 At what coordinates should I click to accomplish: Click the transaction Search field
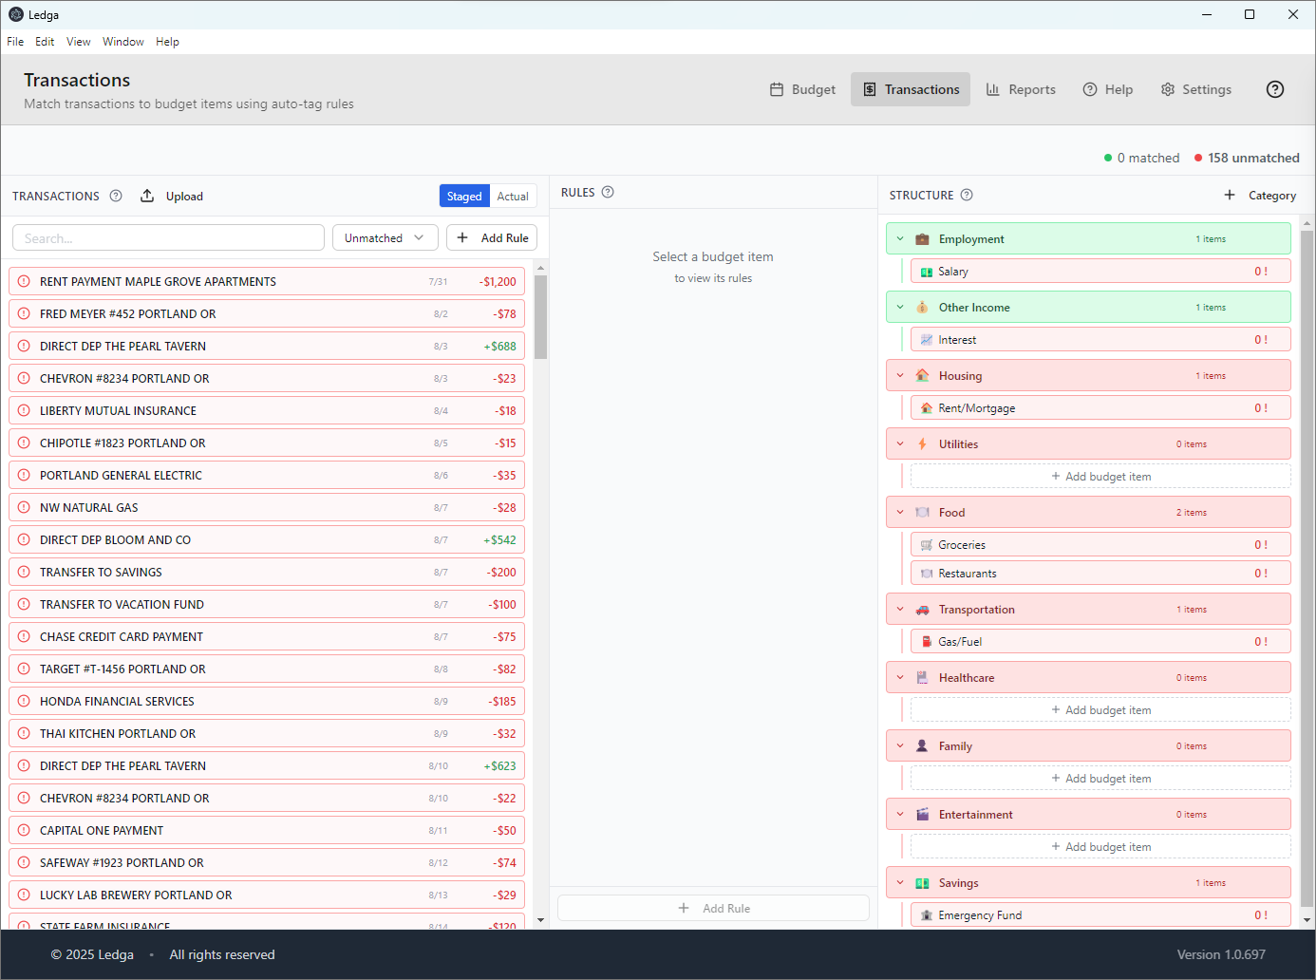pos(168,237)
